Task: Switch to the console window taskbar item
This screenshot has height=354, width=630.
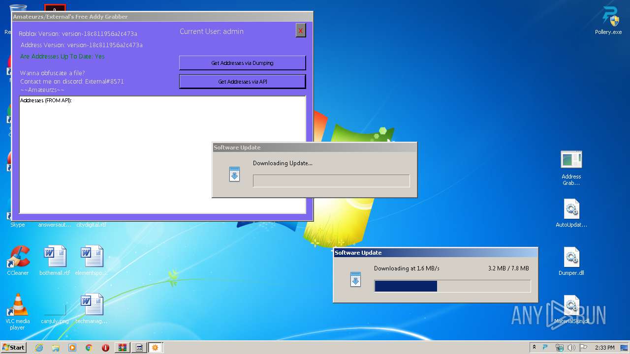Action: 139,348
